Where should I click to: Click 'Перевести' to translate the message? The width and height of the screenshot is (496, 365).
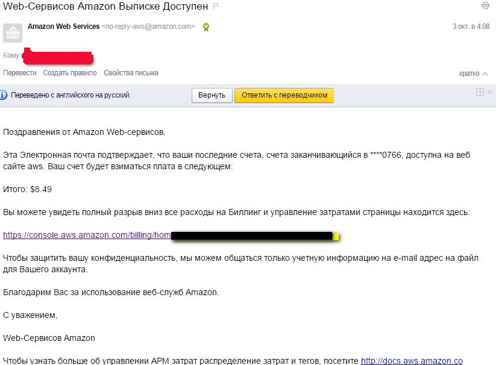(x=19, y=73)
